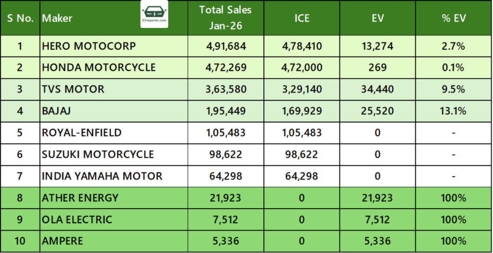This screenshot has width=493, height=253.
Task: Click the EVreporter.com logo icon
Action: coord(154,14)
